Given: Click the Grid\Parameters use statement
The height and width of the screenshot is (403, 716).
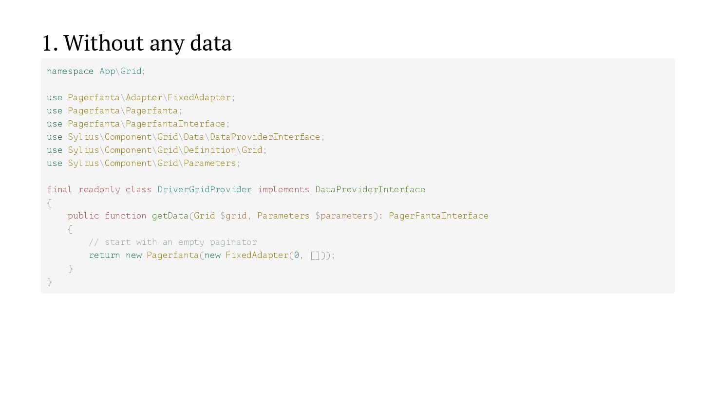Looking at the screenshot, I should pos(144,163).
